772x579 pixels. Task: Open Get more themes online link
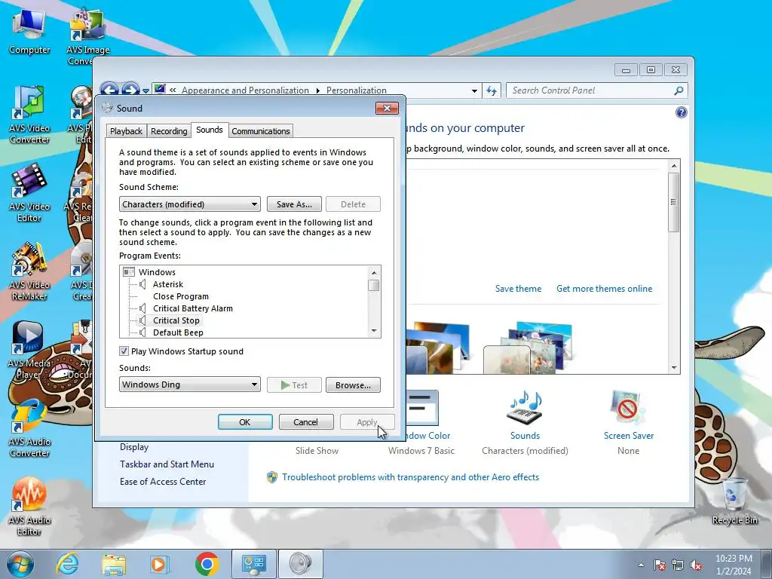[604, 289]
